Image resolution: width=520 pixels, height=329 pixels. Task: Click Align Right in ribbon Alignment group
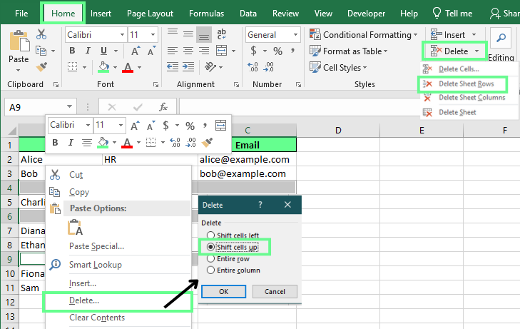click(x=204, y=51)
